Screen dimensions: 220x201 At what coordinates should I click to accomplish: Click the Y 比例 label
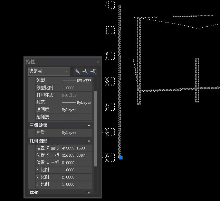click(43, 177)
